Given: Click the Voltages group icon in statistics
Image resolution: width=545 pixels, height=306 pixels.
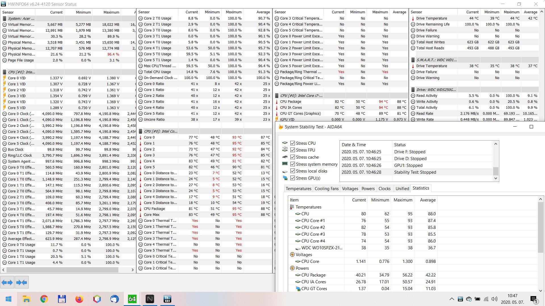Looking at the screenshot, I should point(292,255).
